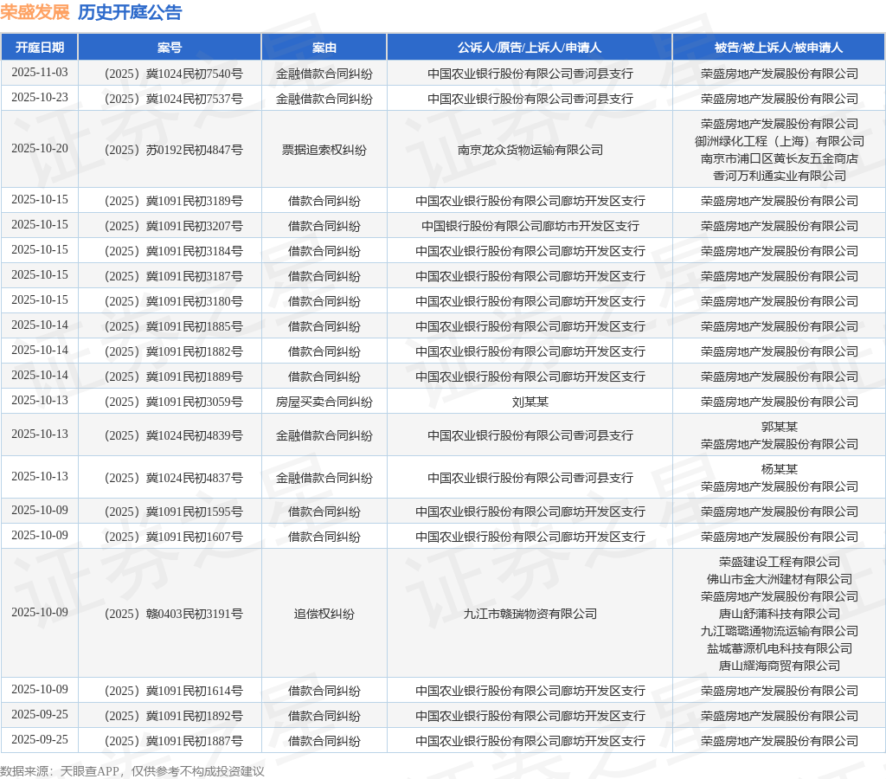Click defendant 南京市浦口区黄长友五金商店
The width and height of the screenshot is (886, 779).
tap(780, 159)
